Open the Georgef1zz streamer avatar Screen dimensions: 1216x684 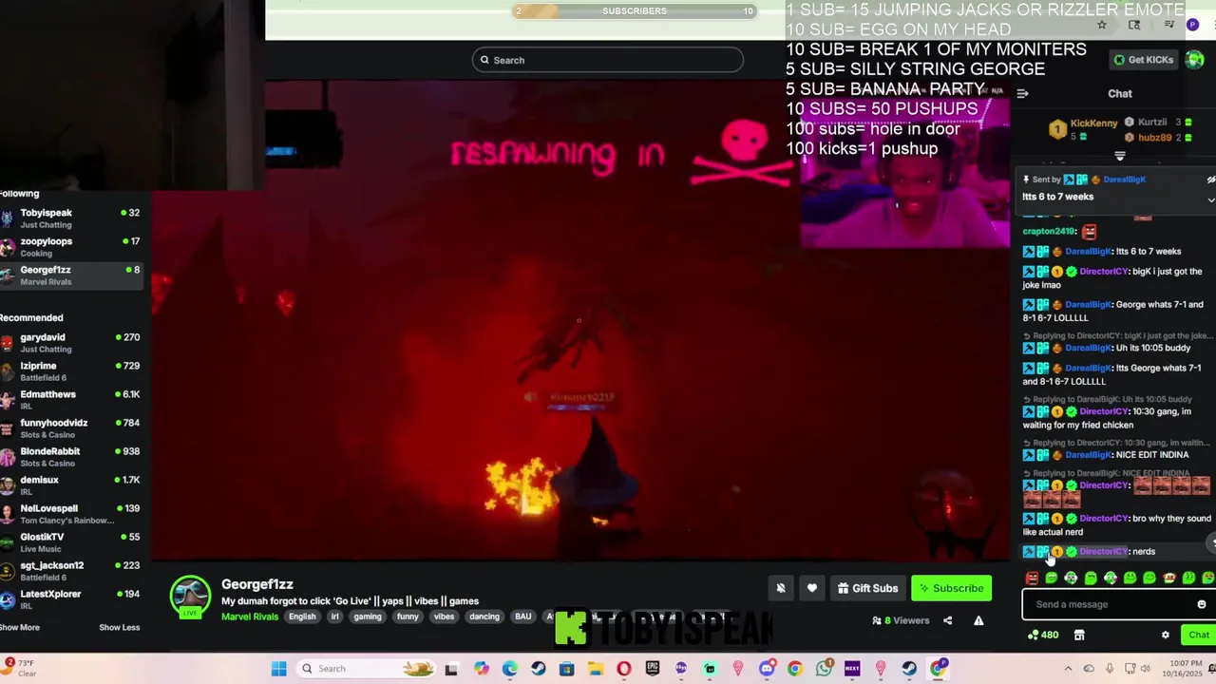coord(190,596)
